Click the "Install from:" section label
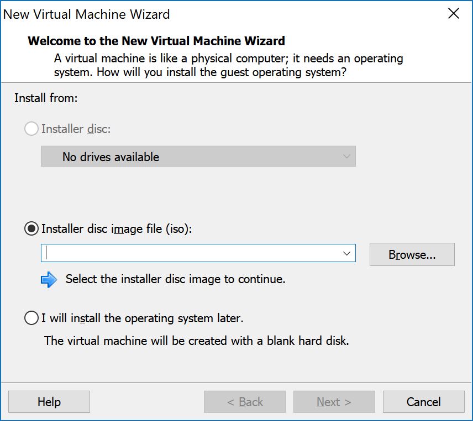473x421 pixels. 45,98
